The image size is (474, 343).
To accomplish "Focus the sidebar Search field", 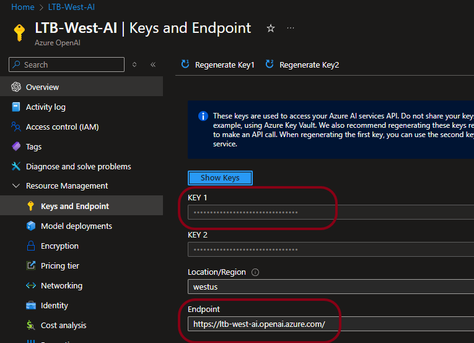I will [66, 65].
